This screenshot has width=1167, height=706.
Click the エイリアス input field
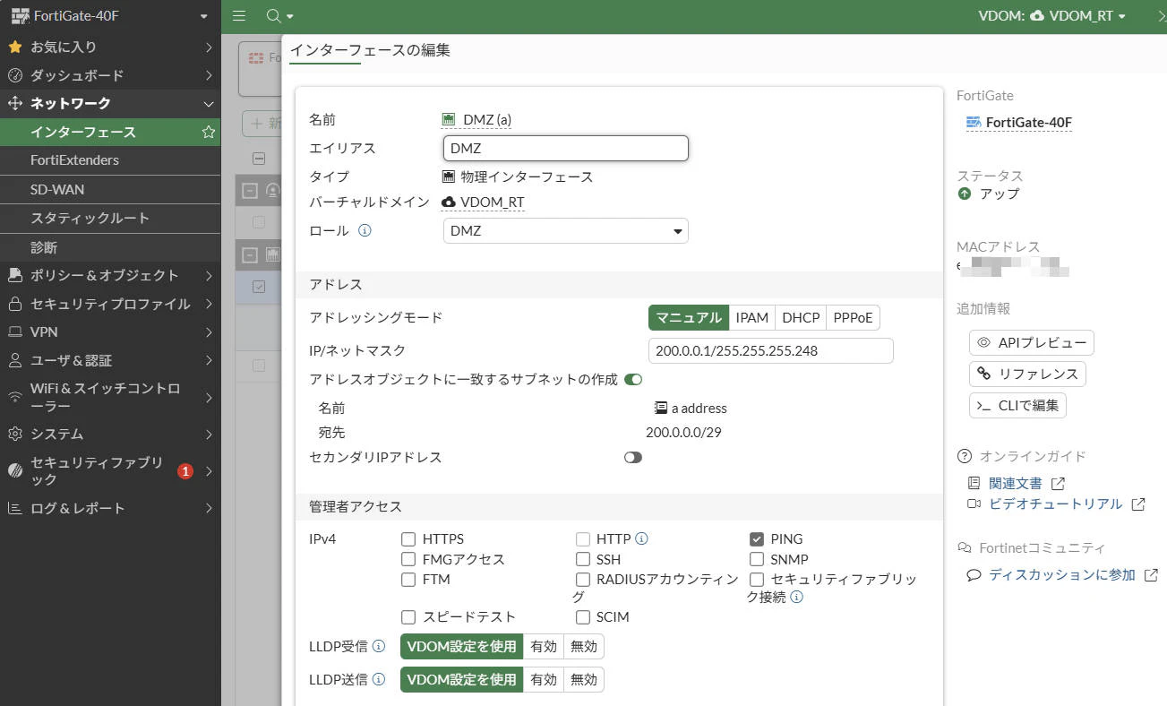(x=566, y=148)
